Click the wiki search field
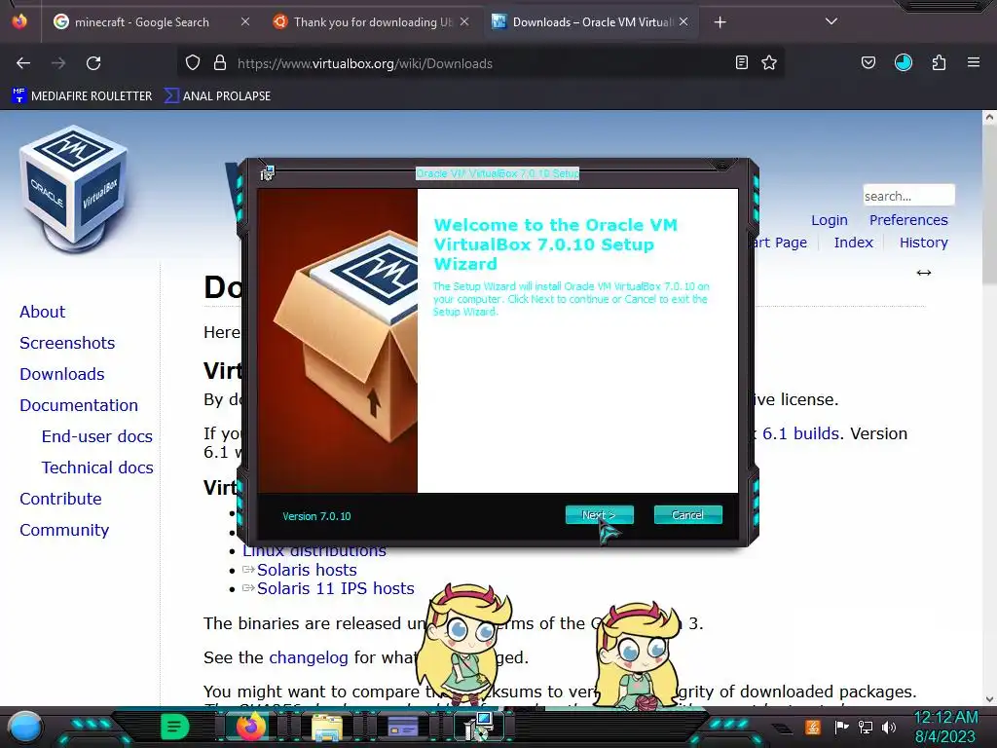 (908, 195)
